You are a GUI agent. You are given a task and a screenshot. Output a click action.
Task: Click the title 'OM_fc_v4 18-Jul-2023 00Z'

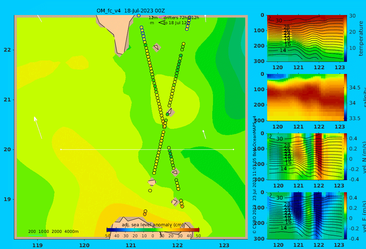tap(131, 11)
